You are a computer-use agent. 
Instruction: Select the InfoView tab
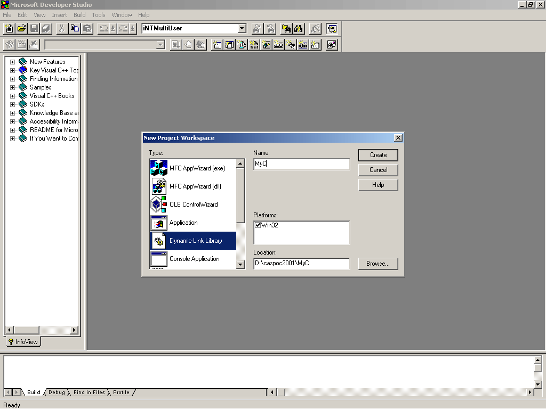coord(23,342)
